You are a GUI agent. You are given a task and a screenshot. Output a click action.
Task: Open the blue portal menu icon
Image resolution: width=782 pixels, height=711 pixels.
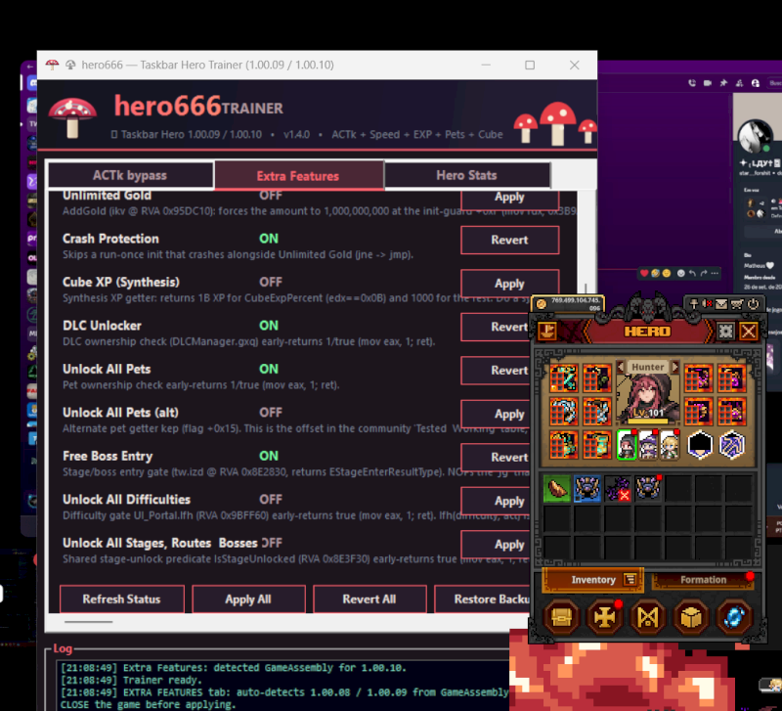pyautogui.click(x=734, y=617)
